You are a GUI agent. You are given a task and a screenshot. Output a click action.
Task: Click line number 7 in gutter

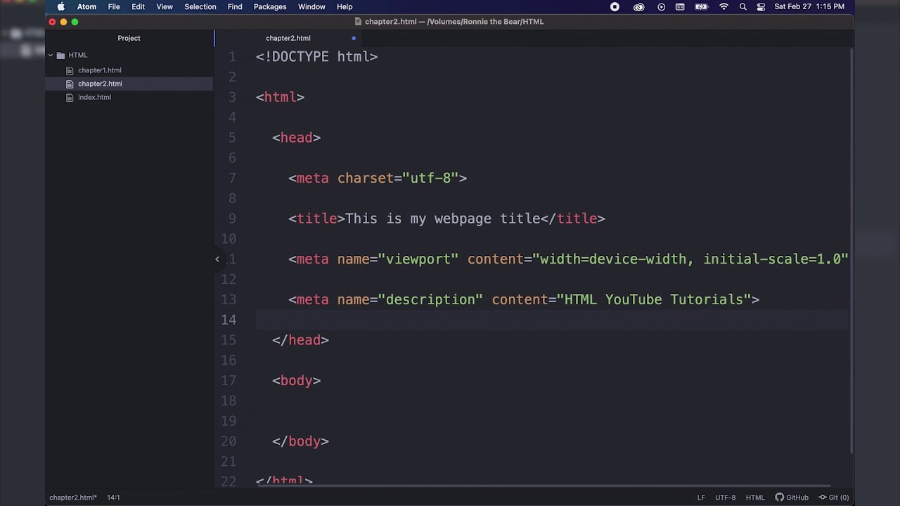point(232,179)
